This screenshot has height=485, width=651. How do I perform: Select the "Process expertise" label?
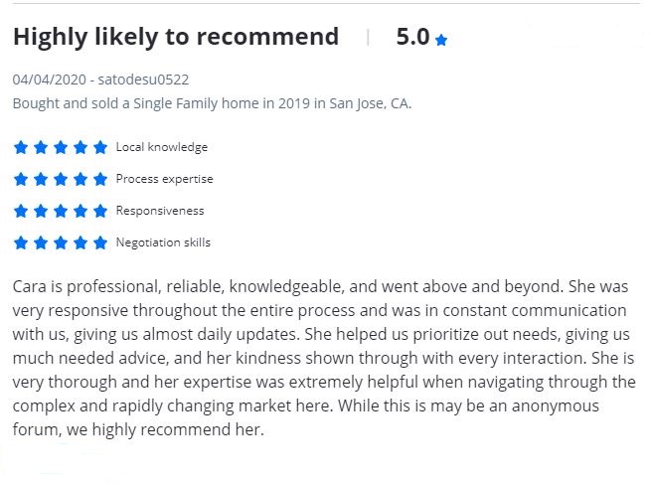click(164, 179)
